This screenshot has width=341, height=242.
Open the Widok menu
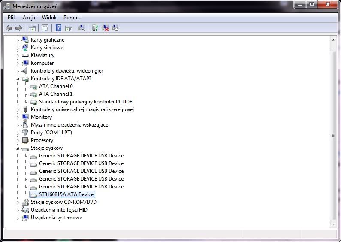[x=49, y=18]
